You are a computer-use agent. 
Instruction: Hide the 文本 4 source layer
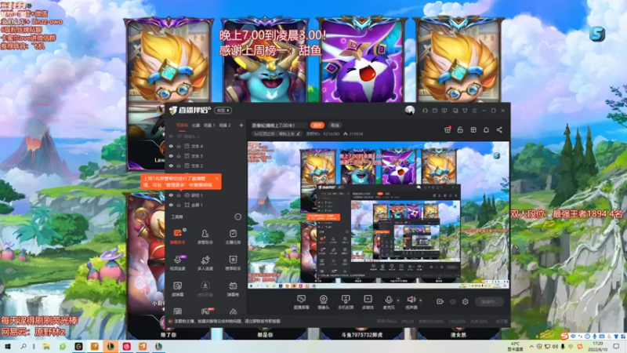click(x=171, y=147)
